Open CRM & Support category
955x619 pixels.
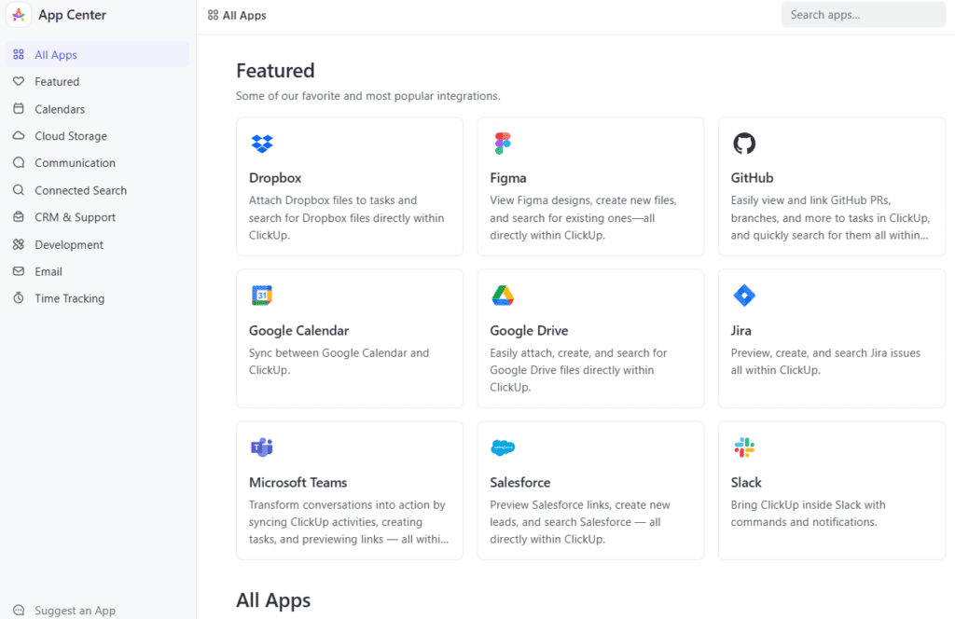pyautogui.click(x=75, y=217)
